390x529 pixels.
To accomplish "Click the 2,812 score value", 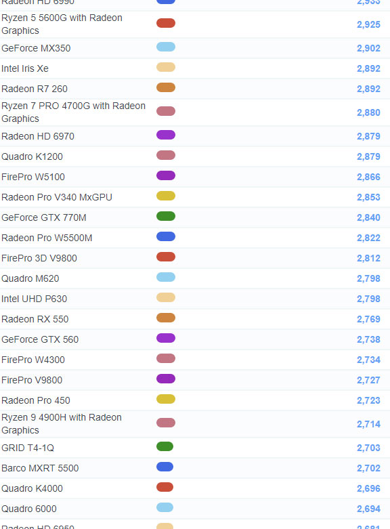I will pos(368,258).
